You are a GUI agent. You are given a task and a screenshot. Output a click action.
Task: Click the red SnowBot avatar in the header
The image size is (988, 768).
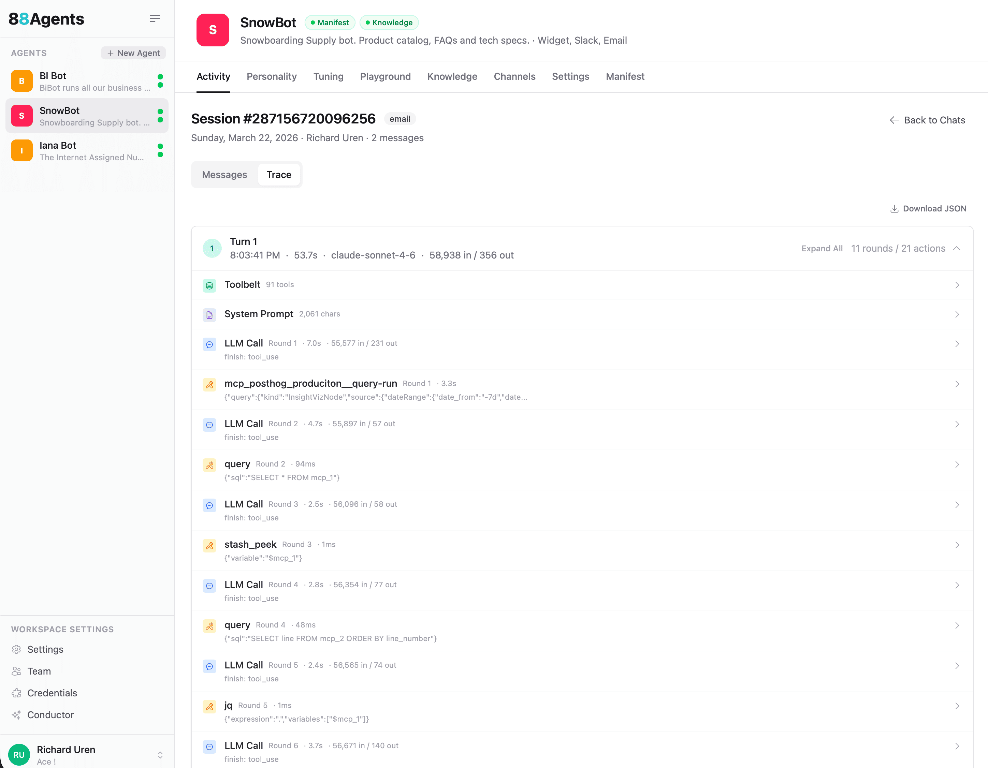pyautogui.click(x=213, y=30)
